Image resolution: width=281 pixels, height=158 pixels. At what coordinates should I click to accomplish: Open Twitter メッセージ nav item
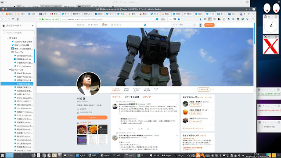116,25
